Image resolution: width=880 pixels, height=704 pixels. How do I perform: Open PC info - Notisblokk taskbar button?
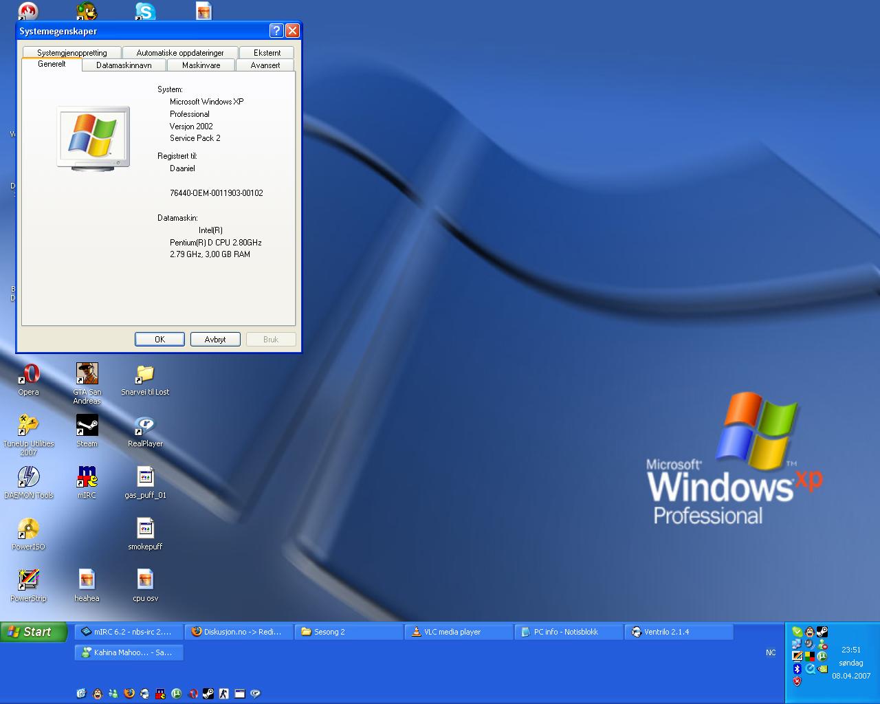coord(569,632)
